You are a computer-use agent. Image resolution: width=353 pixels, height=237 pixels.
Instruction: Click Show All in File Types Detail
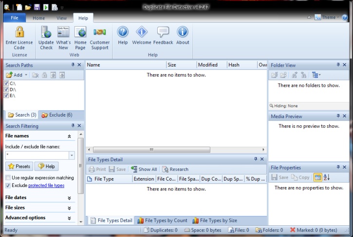[144, 169]
